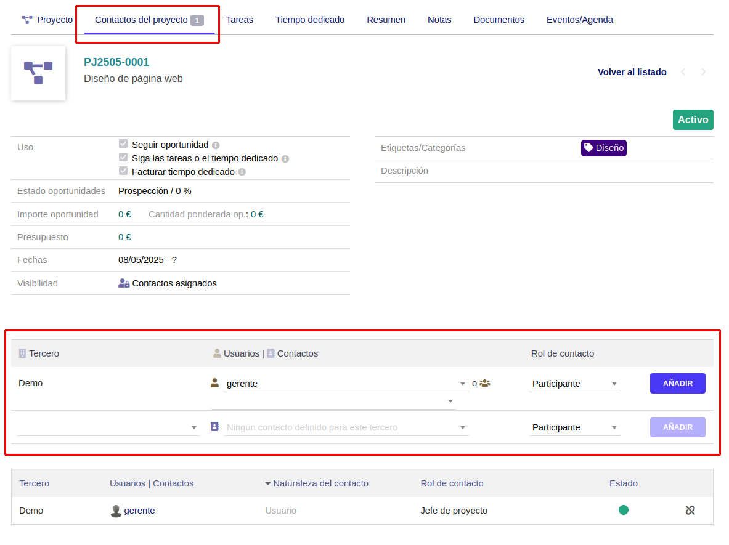Expand the empty Tercero selector dropdown
Image resolution: width=729 pixels, height=545 pixels.
(x=108, y=427)
